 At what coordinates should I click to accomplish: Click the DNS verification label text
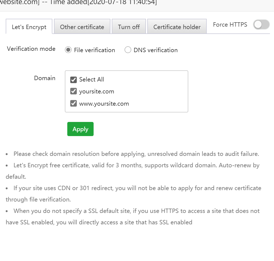(x=155, y=50)
